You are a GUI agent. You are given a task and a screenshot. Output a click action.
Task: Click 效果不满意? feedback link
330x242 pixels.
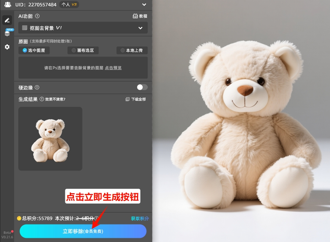point(55,99)
